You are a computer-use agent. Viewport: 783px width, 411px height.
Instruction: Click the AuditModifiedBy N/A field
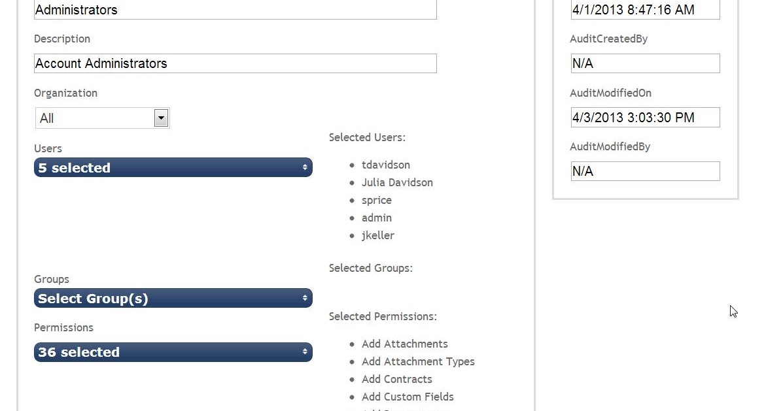click(x=645, y=171)
